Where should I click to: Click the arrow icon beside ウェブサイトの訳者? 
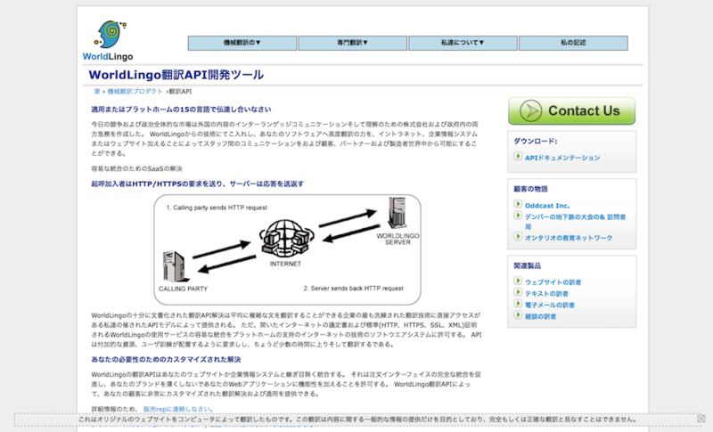coord(518,281)
